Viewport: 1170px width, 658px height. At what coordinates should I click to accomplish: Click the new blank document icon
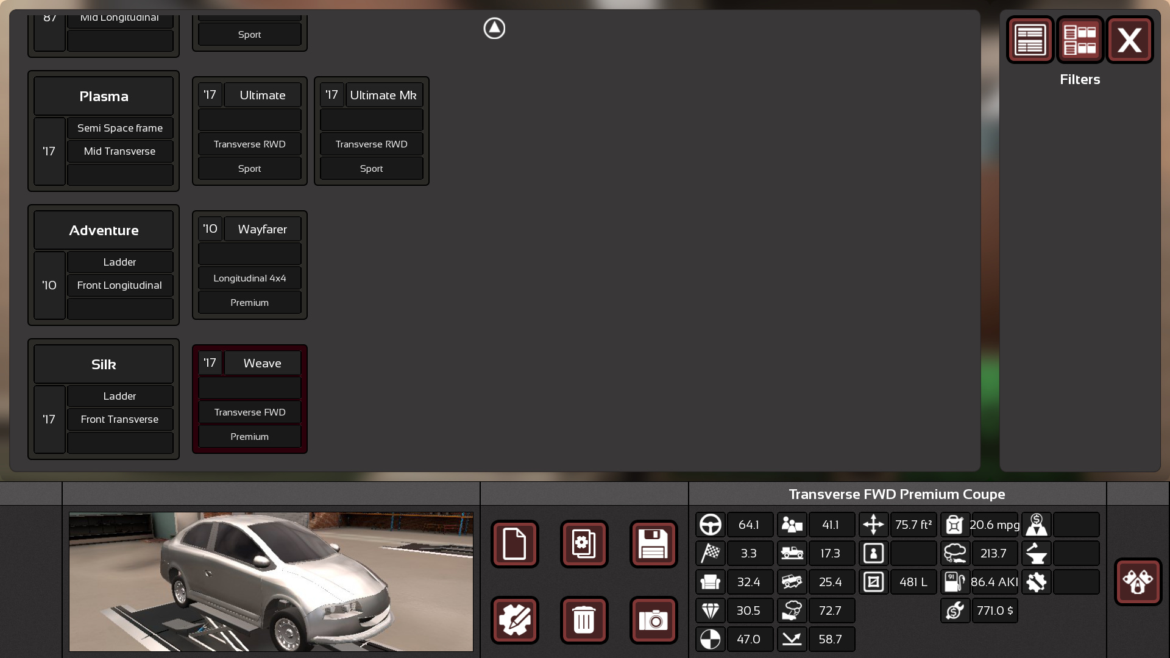(514, 544)
